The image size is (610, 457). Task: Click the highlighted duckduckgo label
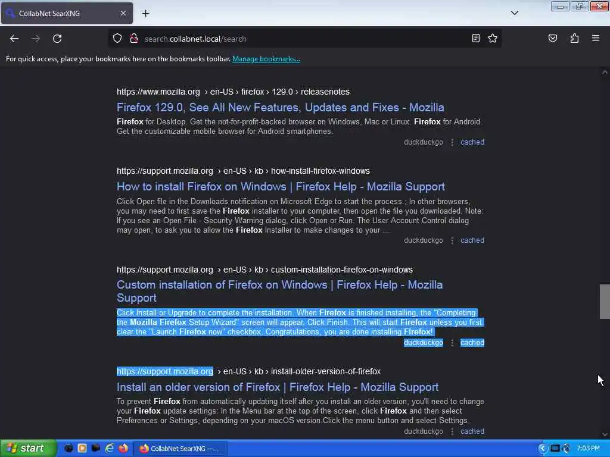424,342
